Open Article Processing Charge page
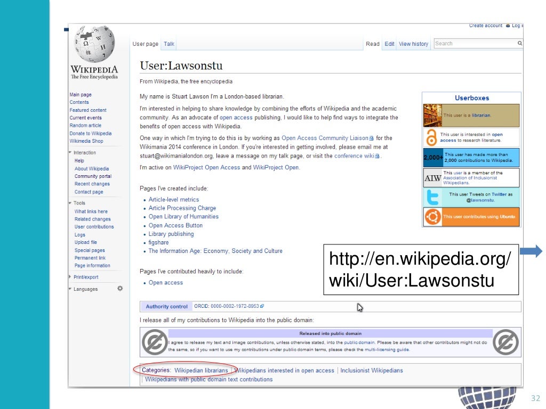Image resolution: width=546 pixels, height=409 pixels. (x=182, y=208)
